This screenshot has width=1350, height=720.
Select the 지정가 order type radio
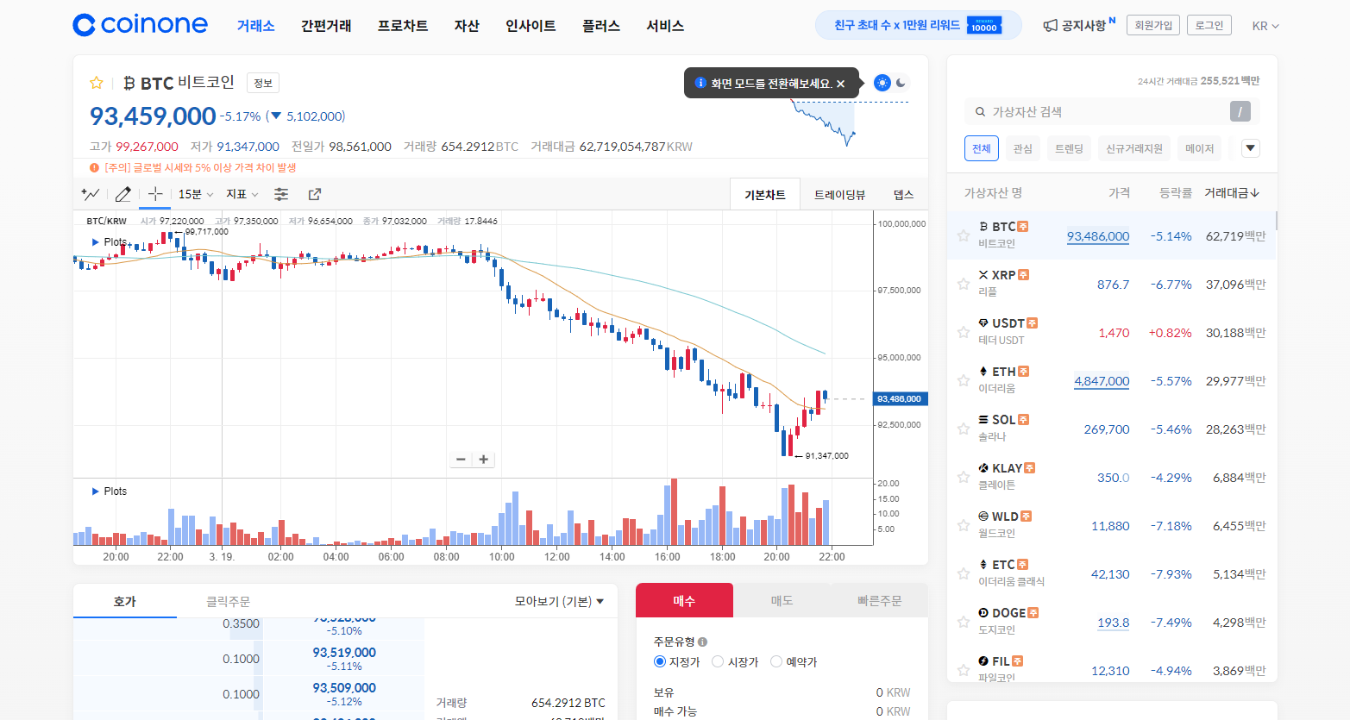(x=660, y=661)
